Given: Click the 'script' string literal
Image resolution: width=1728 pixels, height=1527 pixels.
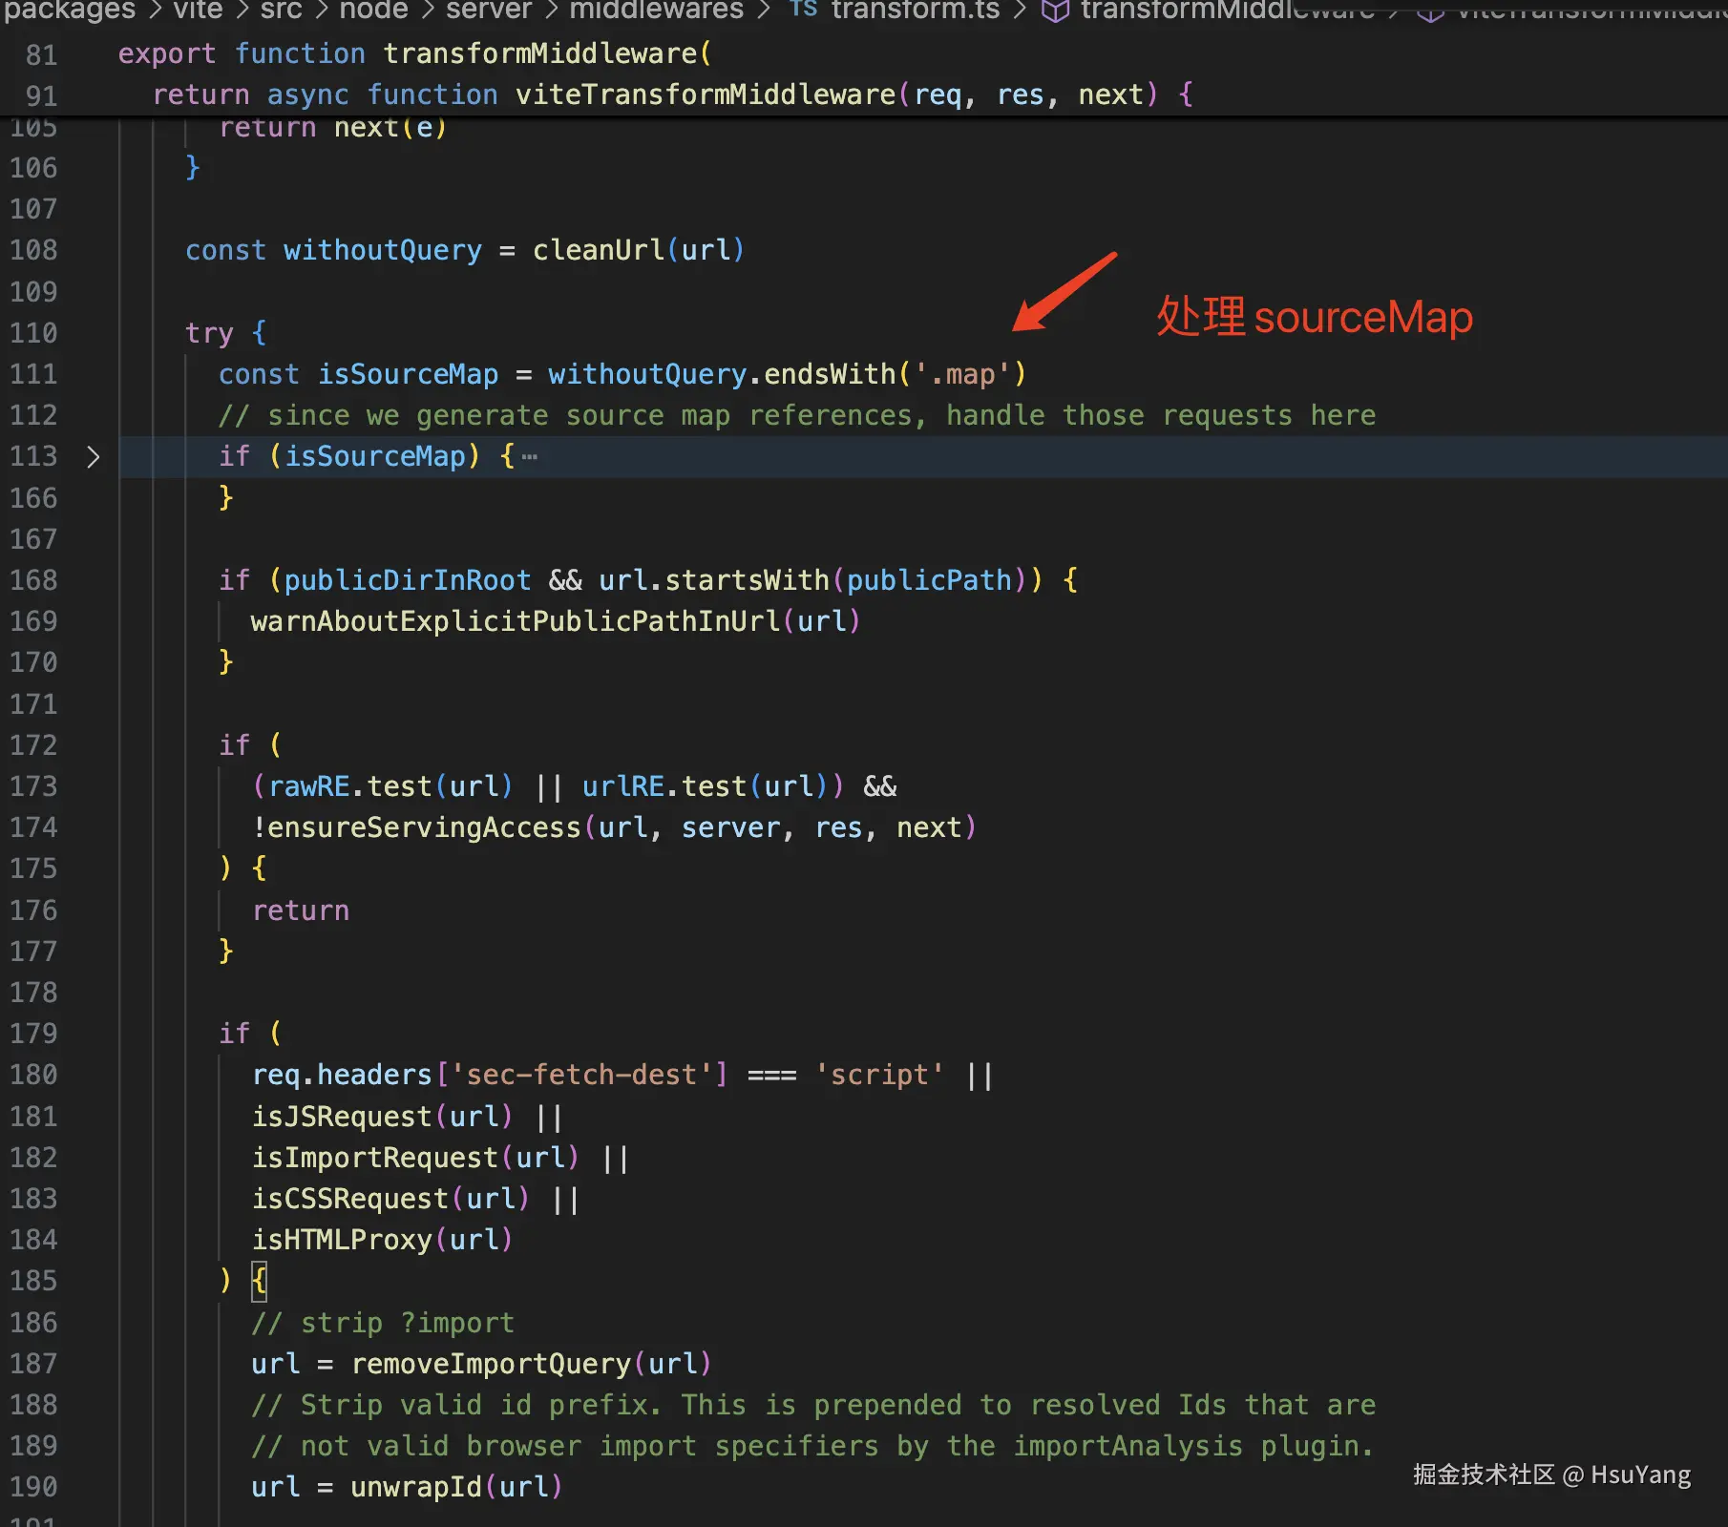Looking at the screenshot, I should pos(879,1075).
